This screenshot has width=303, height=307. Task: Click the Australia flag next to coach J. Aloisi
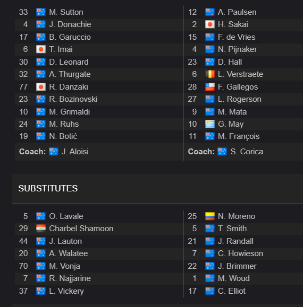54,152
